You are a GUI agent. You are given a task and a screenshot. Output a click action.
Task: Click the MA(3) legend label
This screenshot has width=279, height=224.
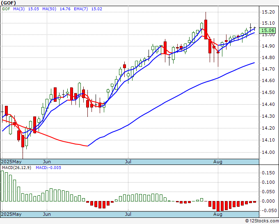pyautogui.click(x=19, y=9)
